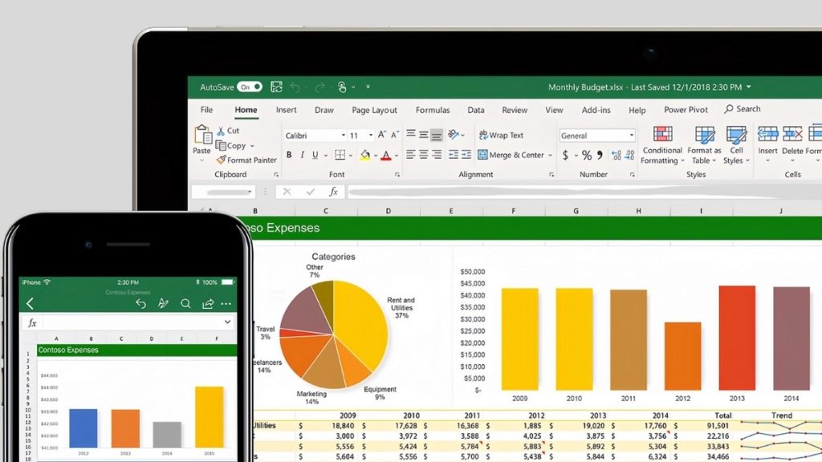Toggle the highlighted Bottom Align button
This screenshot has height=462, width=822.
[x=436, y=135]
